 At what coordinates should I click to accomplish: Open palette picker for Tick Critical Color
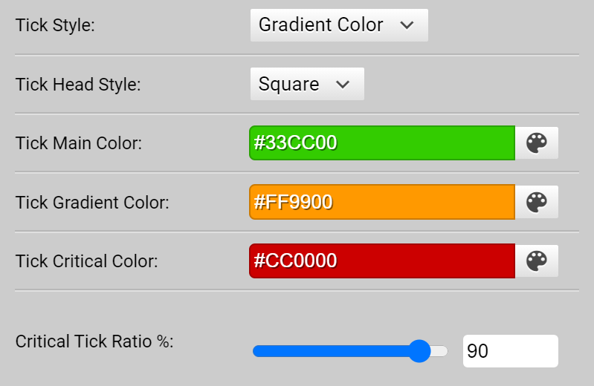tap(537, 261)
